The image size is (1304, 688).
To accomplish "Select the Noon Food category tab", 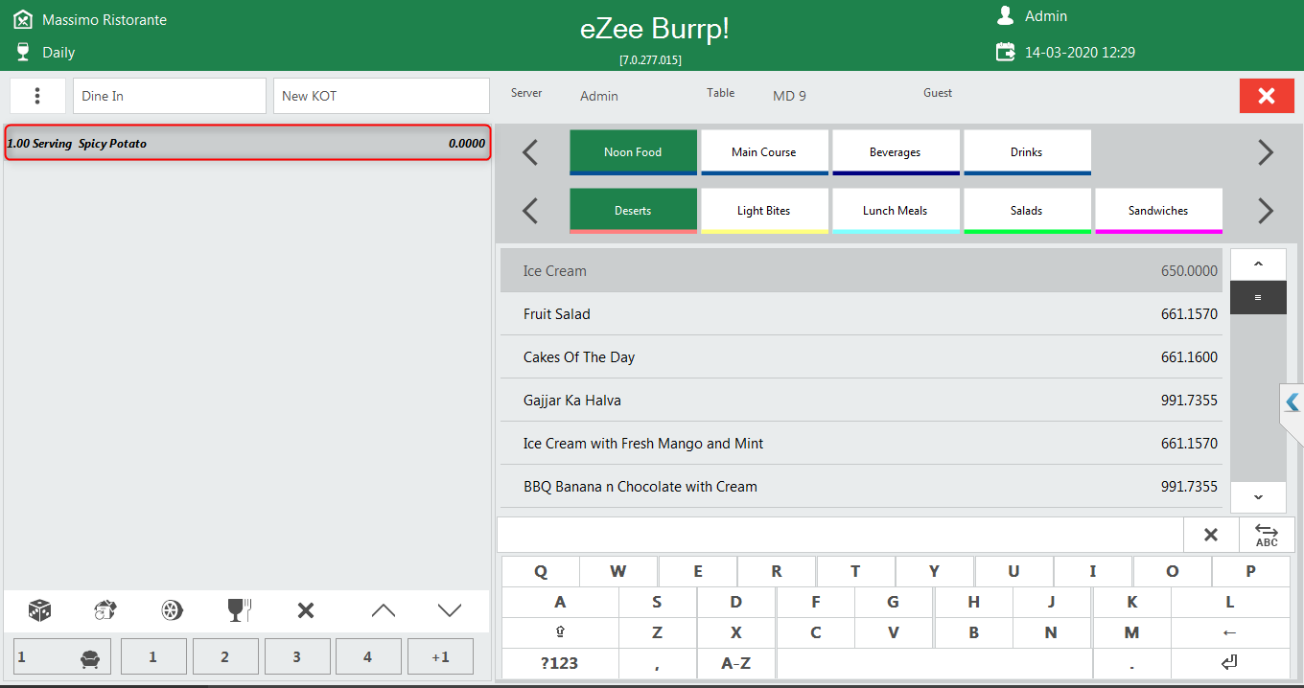I will [x=633, y=152].
